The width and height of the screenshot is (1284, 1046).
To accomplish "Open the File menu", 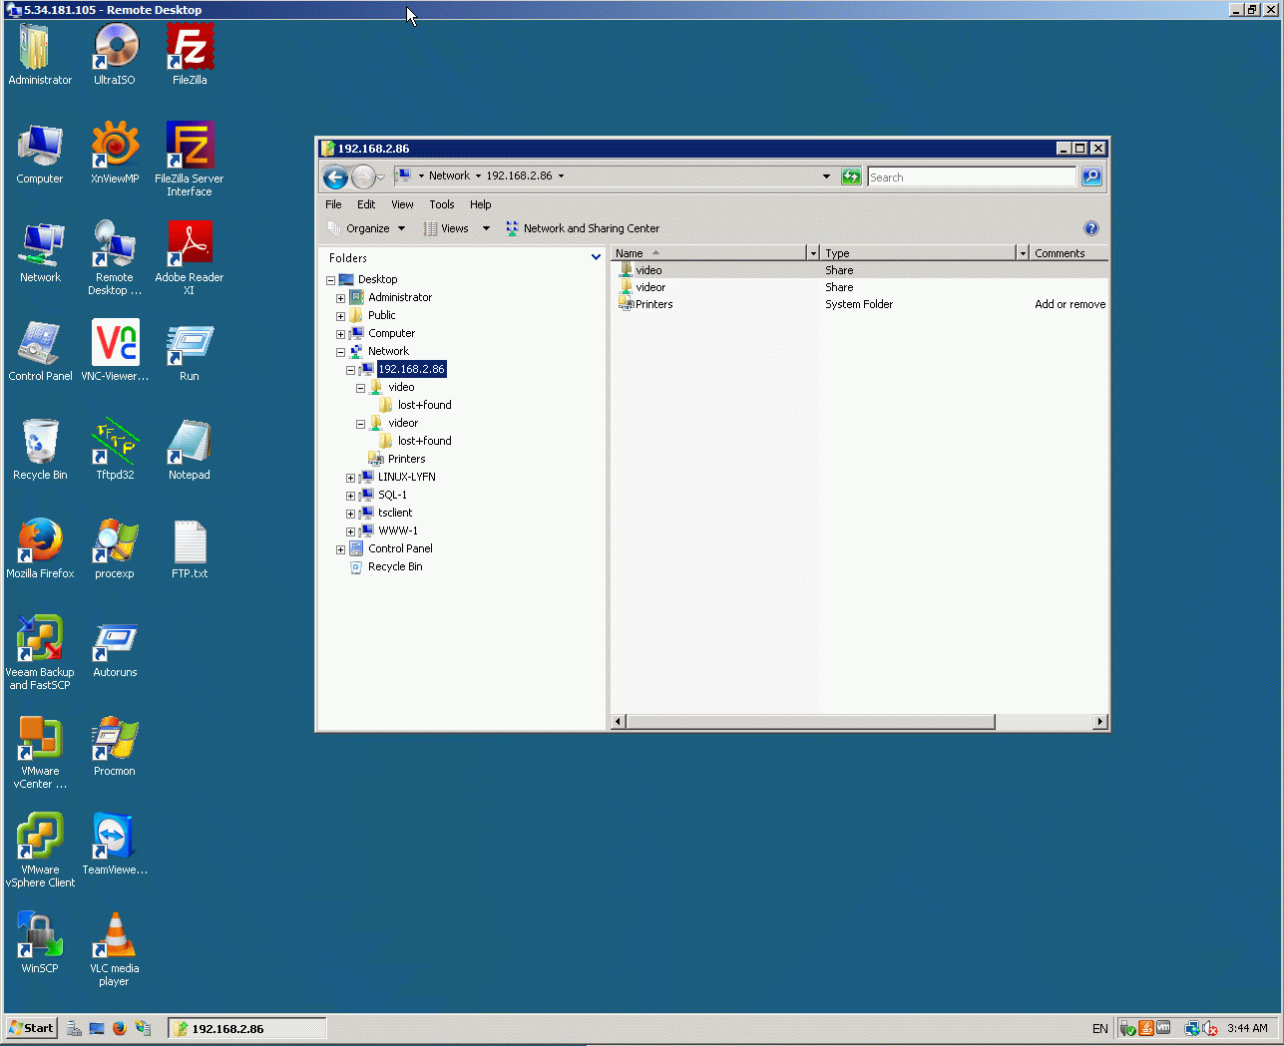I will pyautogui.click(x=333, y=204).
